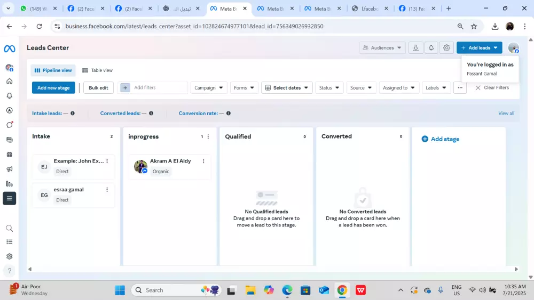534x300 pixels.
Task: Switch to Table view
Action: click(x=97, y=70)
